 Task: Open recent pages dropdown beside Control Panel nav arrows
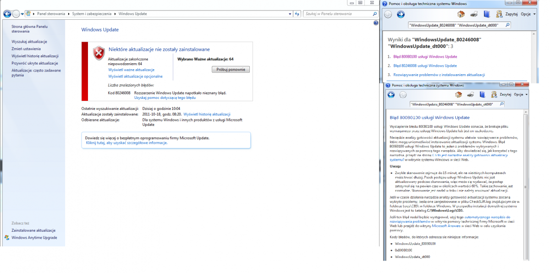22,14
